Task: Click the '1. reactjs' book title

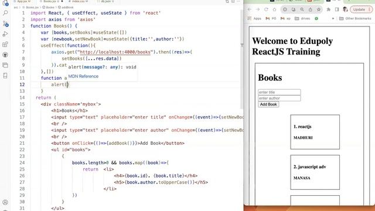Action: point(302,127)
